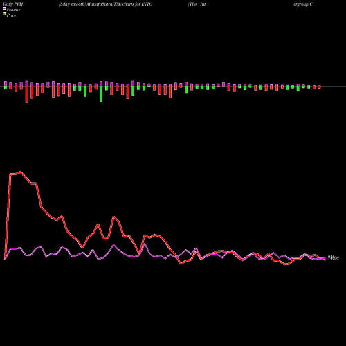This screenshot has height=346, width=346.
Task: Select the 'Volume' legend label
Action: click(x=13, y=10)
